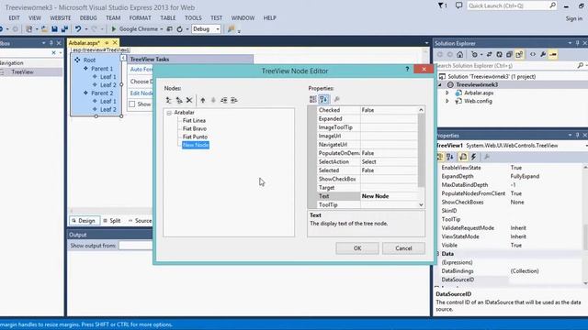This screenshot has width=588, height=330.
Task: Click the Save icon in main toolbar
Action: tap(54, 28)
